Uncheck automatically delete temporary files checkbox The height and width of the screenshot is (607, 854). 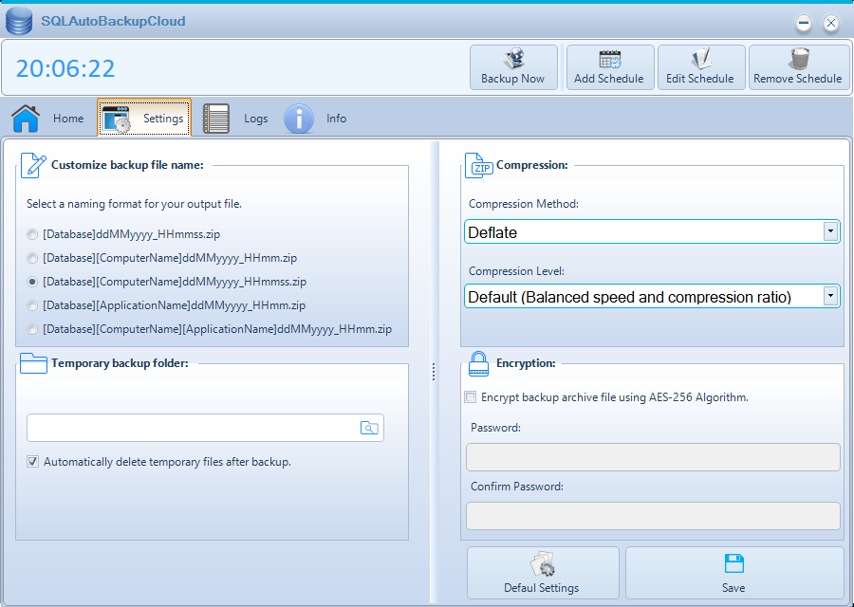coord(32,462)
